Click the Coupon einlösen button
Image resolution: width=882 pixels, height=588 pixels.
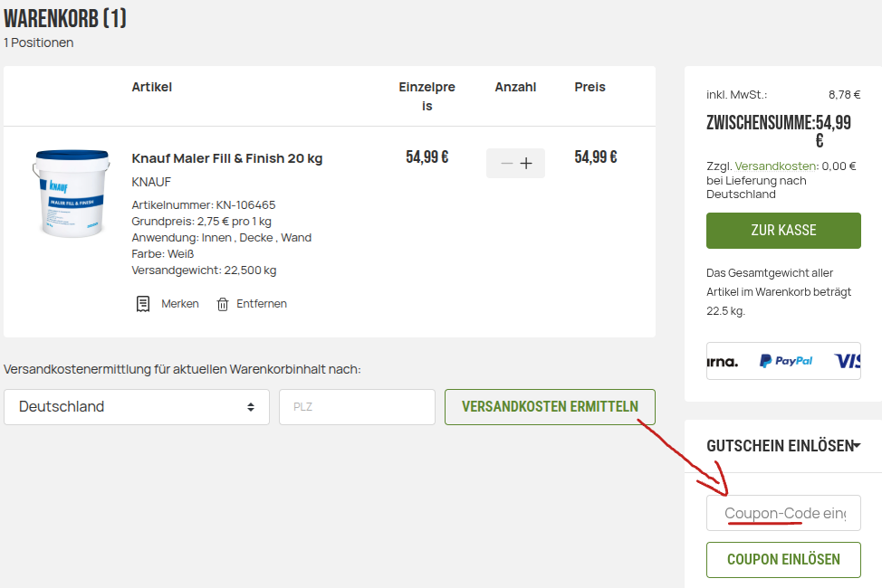coord(783,559)
